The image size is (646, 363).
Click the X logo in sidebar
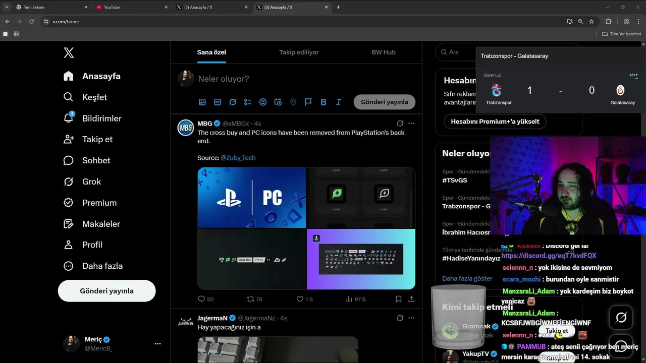(69, 52)
